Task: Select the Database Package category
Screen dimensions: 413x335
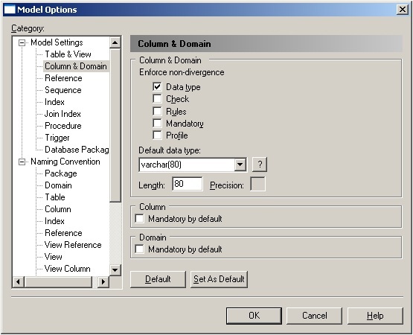Action: pos(77,150)
